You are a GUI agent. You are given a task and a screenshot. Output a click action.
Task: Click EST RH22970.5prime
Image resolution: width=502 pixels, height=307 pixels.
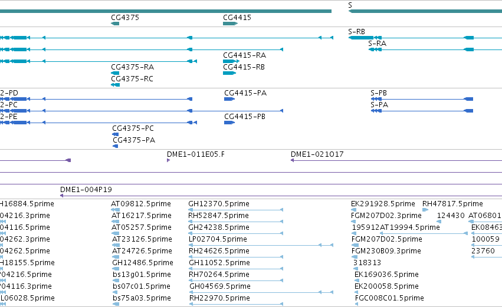coord(219,298)
